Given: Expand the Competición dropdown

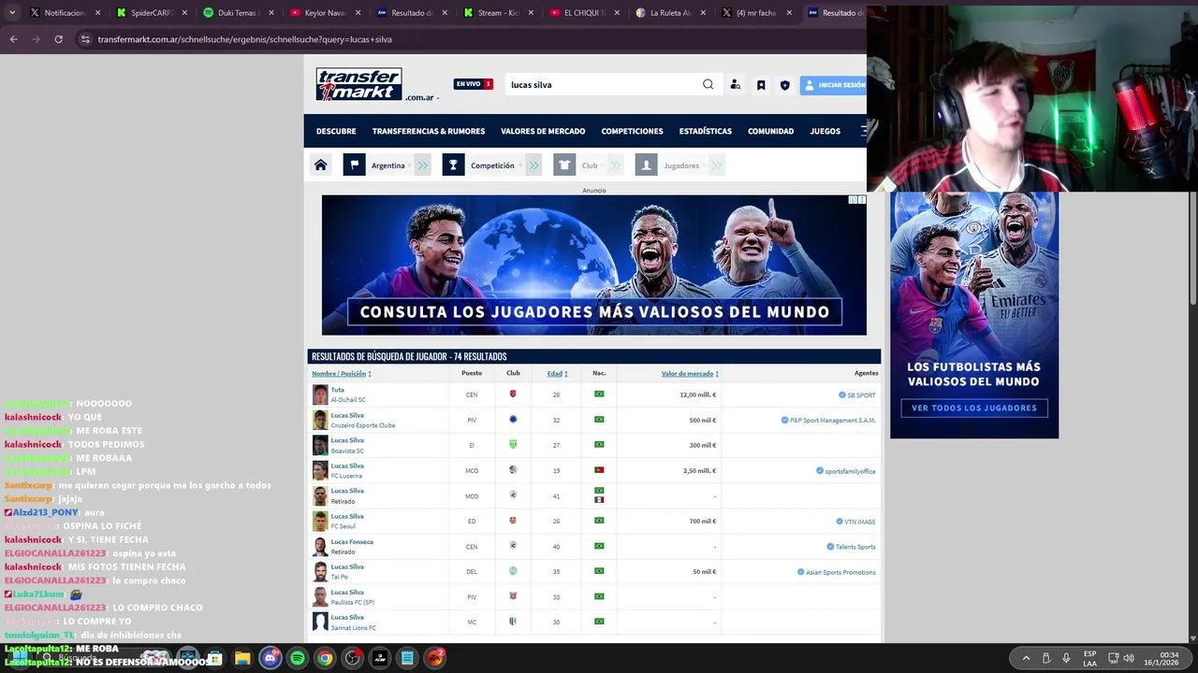Looking at the screenshot, I should [519, 165].
